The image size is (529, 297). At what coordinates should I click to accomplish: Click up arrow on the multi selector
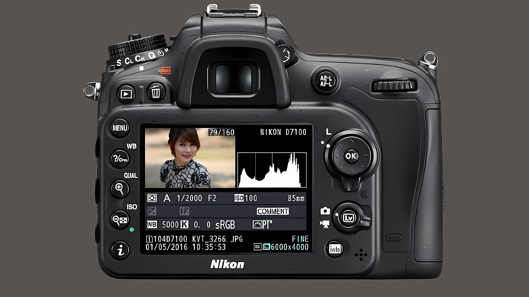351,141
